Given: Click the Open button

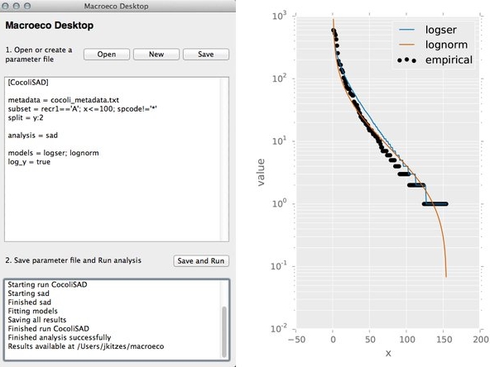Looking at the screenshot, I should [107, 55].
